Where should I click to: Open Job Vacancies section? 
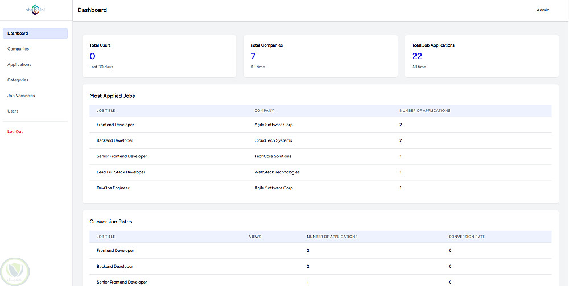coord(21,96)
